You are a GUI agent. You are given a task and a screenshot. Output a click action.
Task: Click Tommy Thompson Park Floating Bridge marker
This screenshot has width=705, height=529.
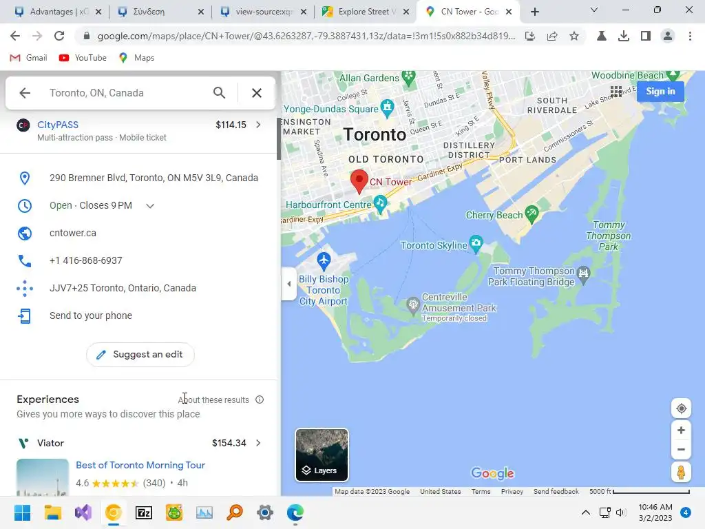tap(583, 275)
